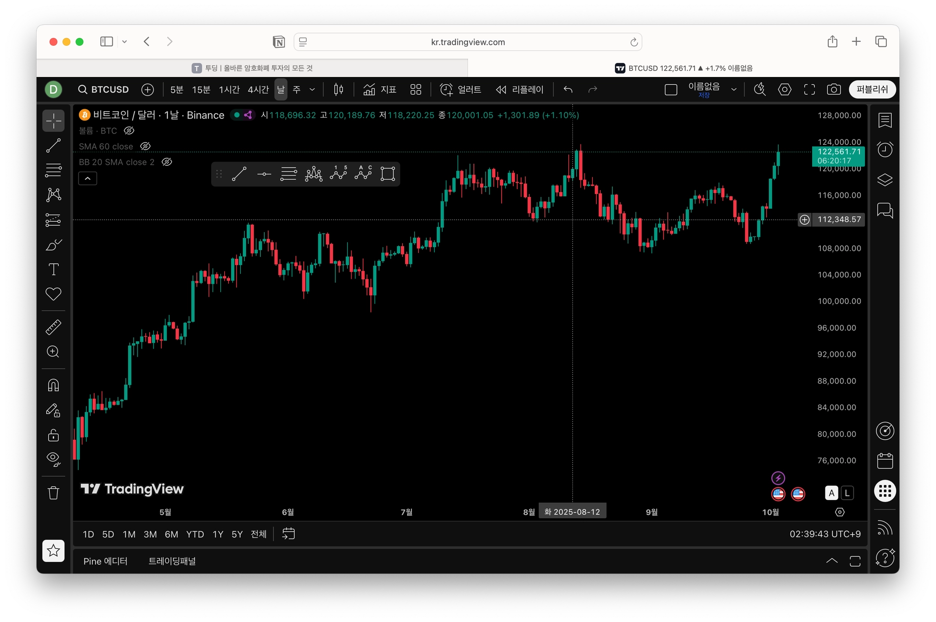Expand the time interval dropdown arrow
The height and width of the screenshot is (622, 936).
pyautogui.click(x=312, y=90)
